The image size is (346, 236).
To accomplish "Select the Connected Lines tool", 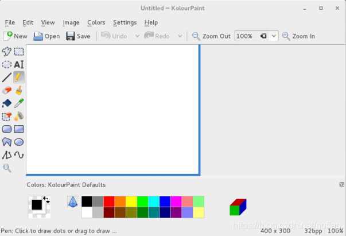I will (7, 155).
